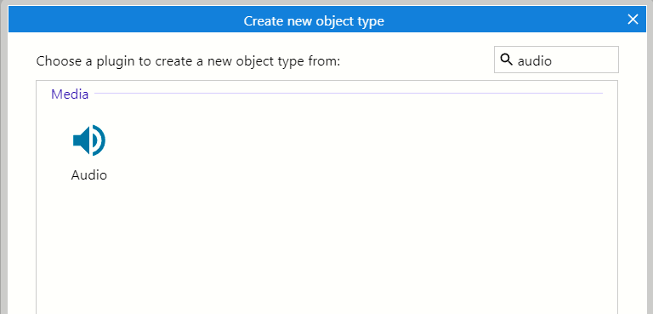Select the Audio plugin speaker icon
Viewport: 653px width, 314px height.
point(89,140)
